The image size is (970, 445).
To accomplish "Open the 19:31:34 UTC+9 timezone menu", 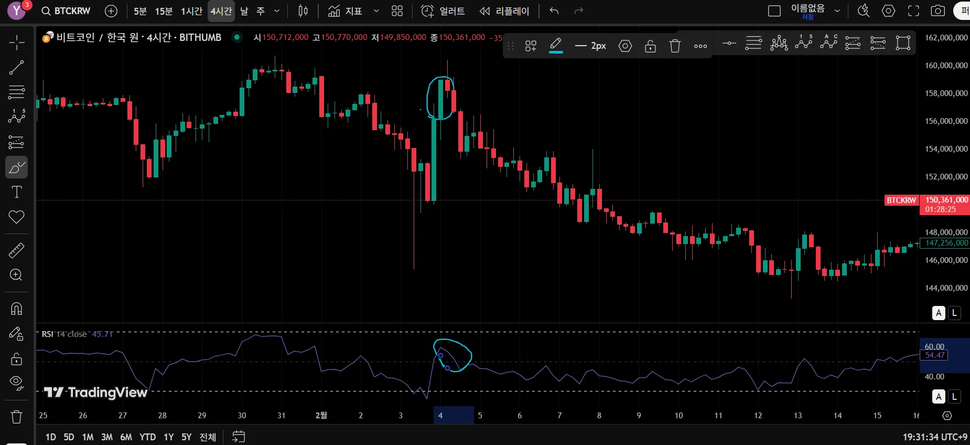I will tap(935, 437).
